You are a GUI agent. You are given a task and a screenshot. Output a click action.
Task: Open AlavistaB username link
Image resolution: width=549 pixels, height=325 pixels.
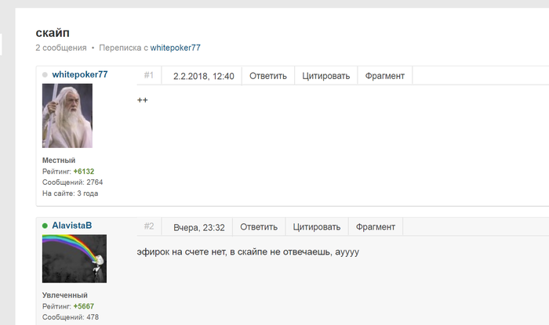point(72,226)
